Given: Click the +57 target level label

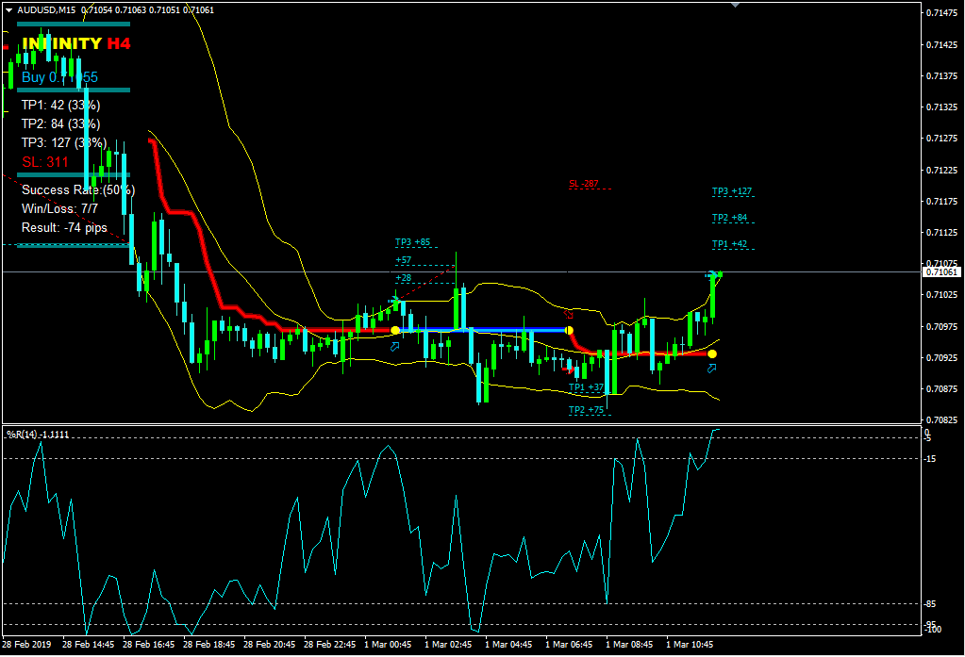Looking at the screenshot, I should tap(403, 260).
